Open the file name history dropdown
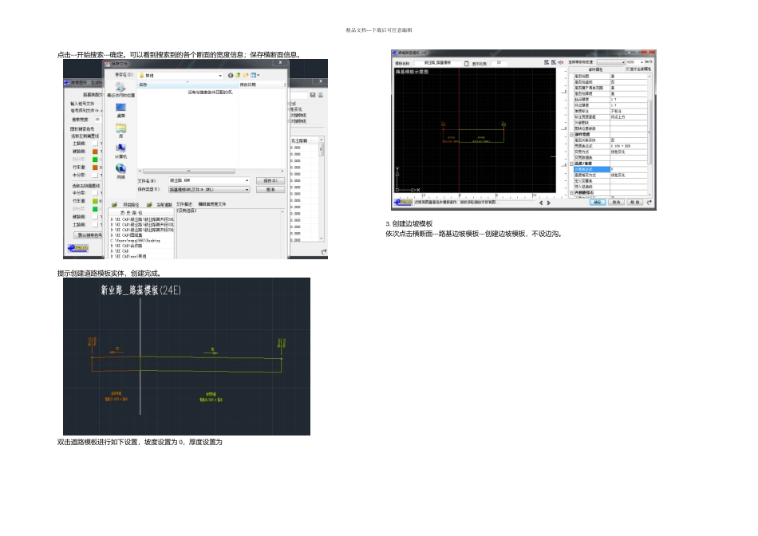Screen dimensions: 758x536 (x=247, y=180)
